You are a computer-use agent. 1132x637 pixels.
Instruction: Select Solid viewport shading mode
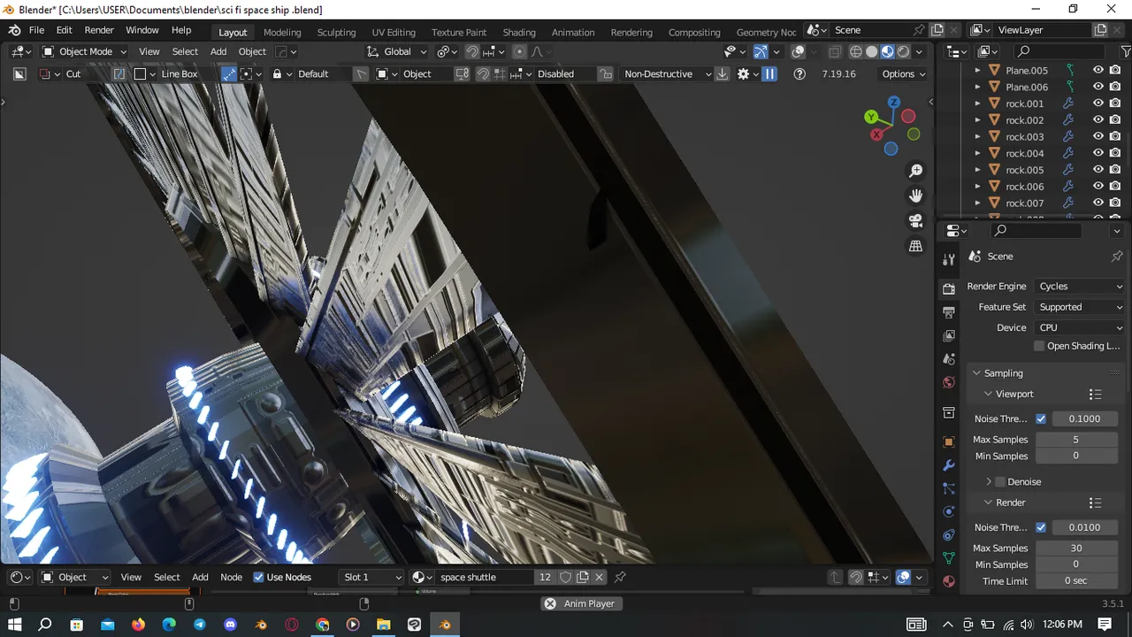pos(872,51)
